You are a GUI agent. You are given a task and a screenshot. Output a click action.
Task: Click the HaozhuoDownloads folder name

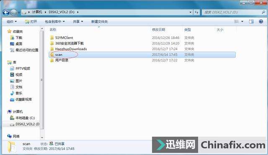[71, 49]
